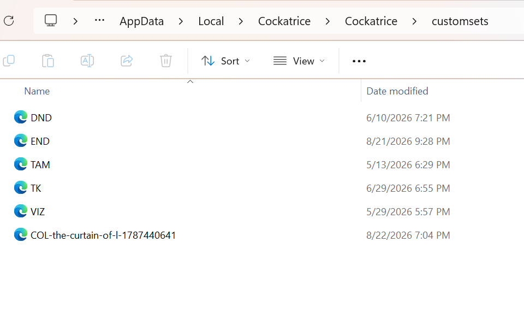This screenshot has width=524, height=325.
Task: Expand the chevron after Local
Action: click(241, 21)
